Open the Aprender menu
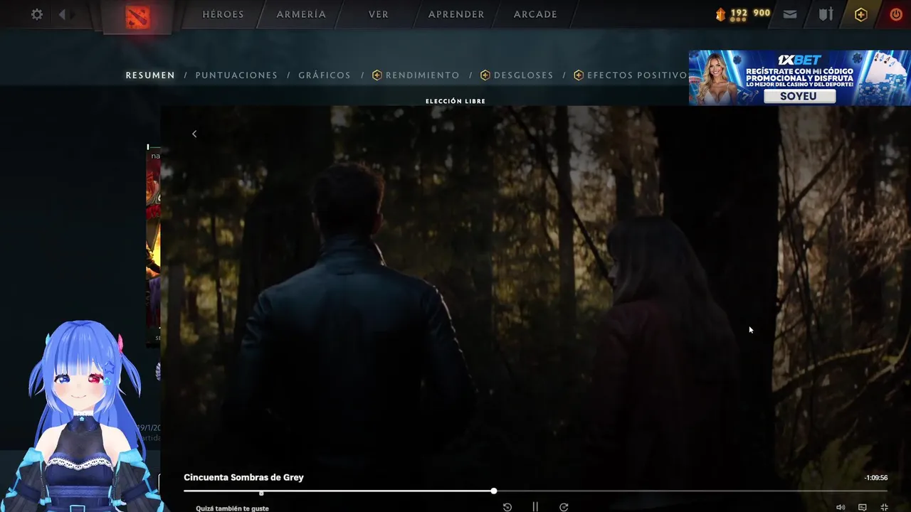 pyautogui.click(x=456, y=14)
